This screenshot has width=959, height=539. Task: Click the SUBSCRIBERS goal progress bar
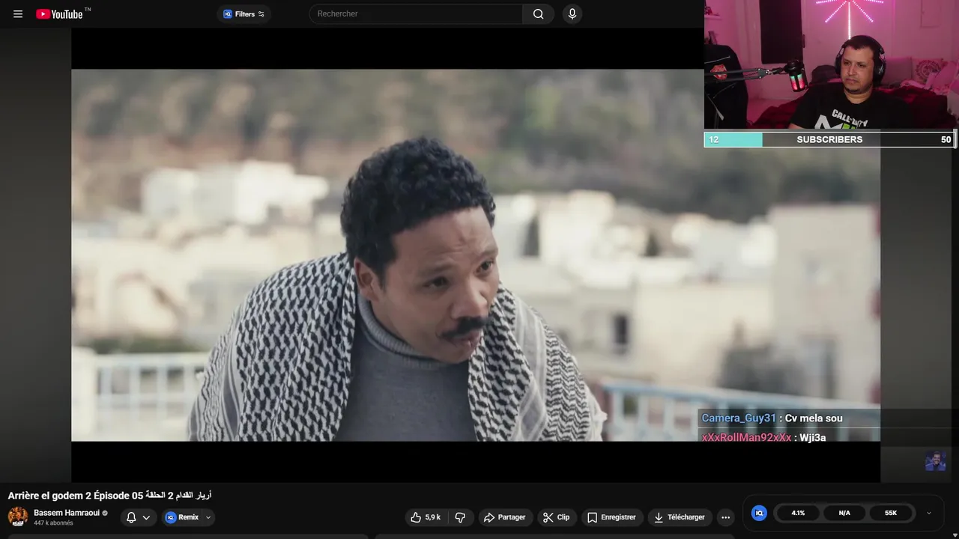[x=829, y=139]
